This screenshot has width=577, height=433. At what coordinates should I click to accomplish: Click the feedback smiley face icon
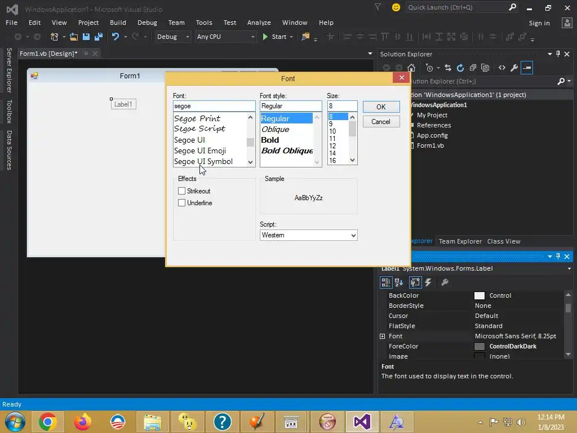pos(396,7)
